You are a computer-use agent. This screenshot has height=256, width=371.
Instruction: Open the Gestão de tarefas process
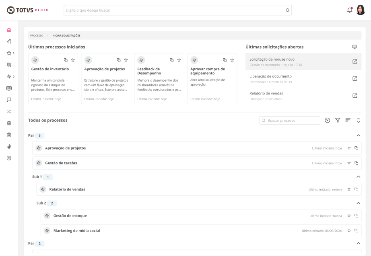click(x=61, y=163)
